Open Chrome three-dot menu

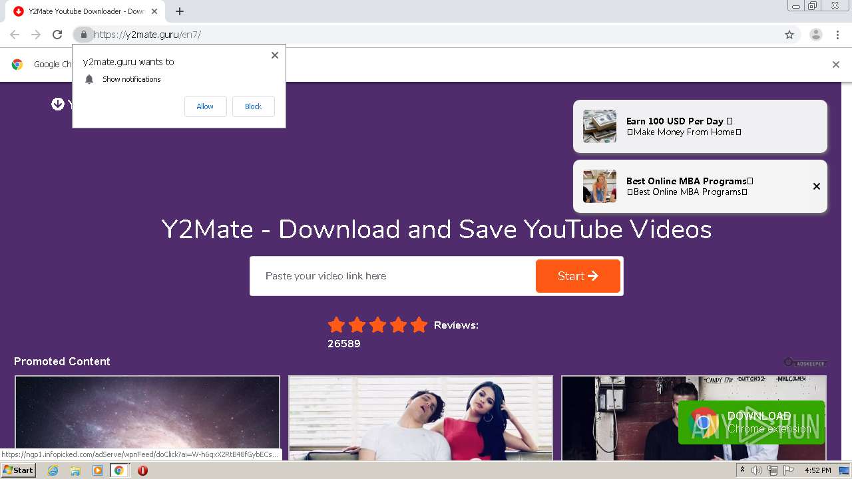point(837,35)
